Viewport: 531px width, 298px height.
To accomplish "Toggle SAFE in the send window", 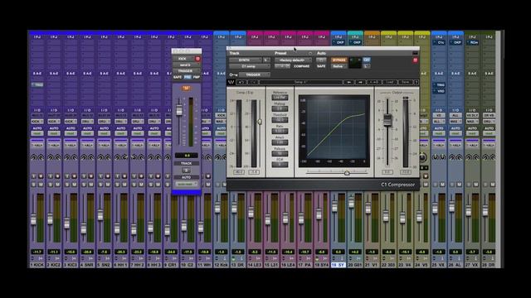I will (178, 77).
